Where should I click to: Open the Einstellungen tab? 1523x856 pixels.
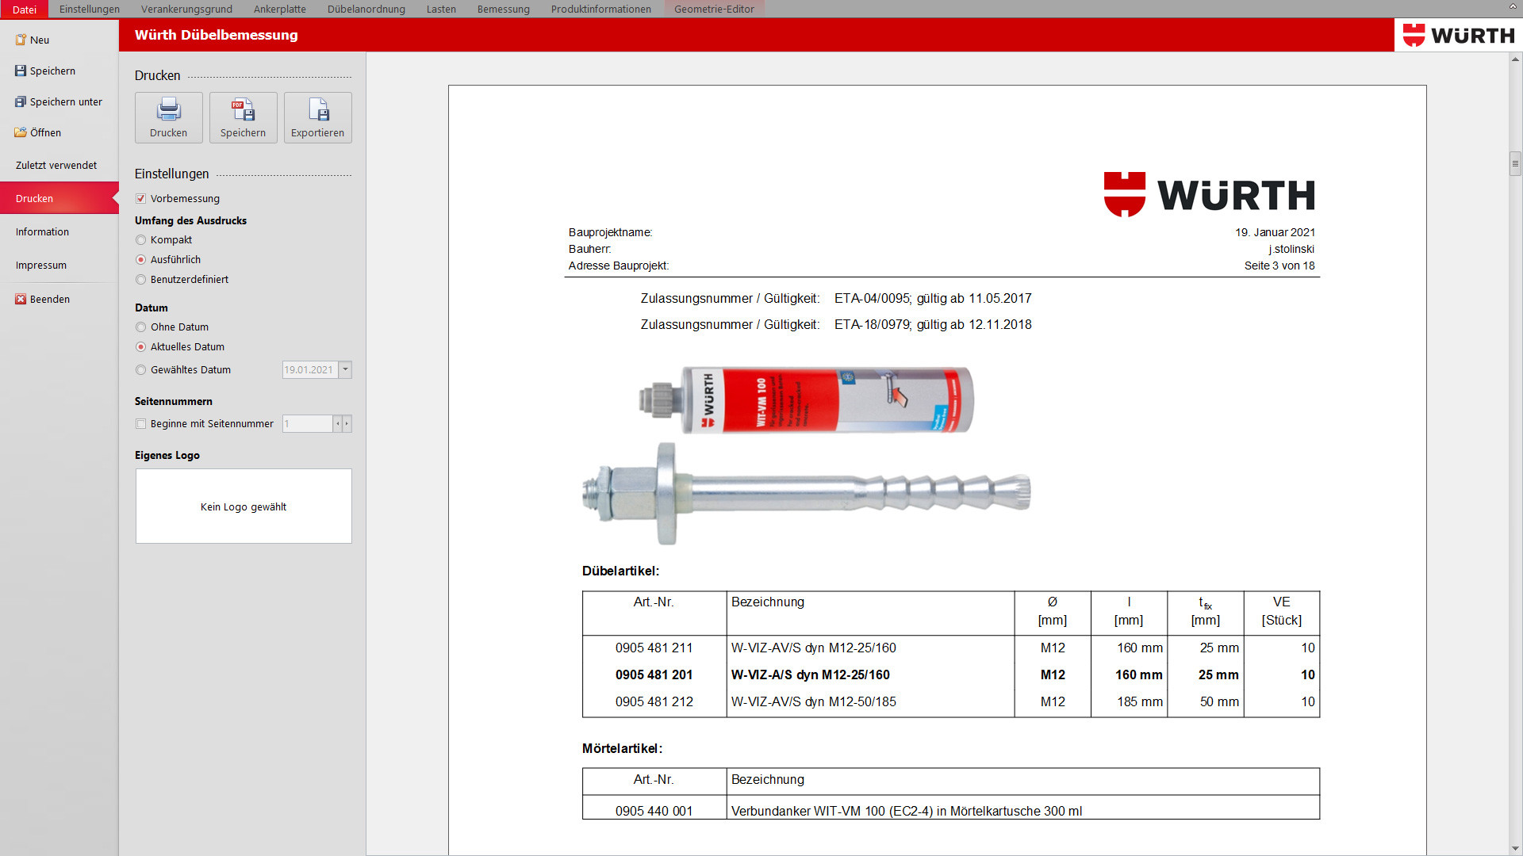tap(90, 9)
